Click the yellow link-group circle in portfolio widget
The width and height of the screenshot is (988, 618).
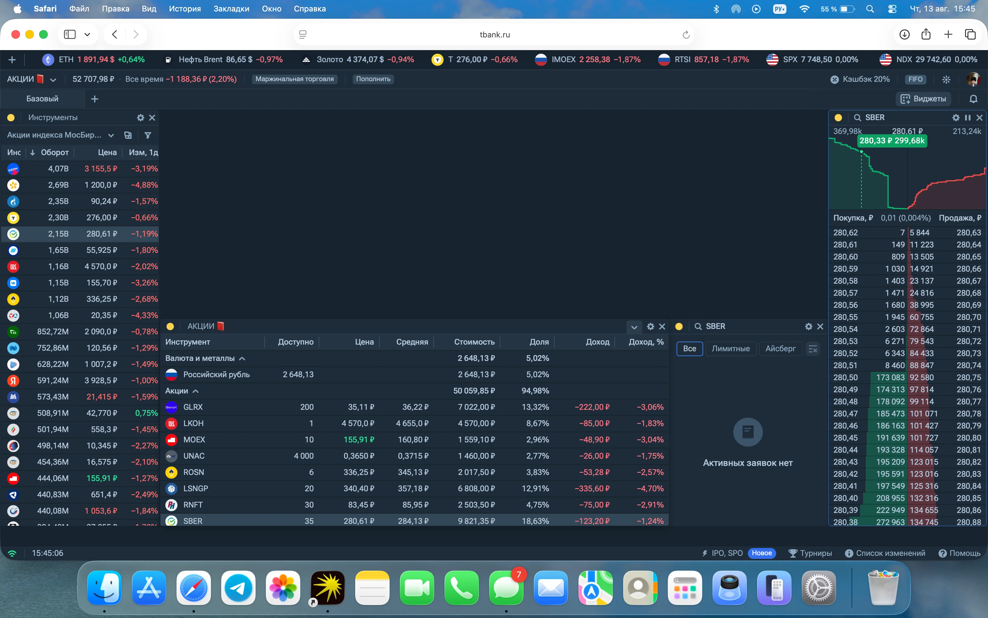pyautogui.click(x=170, y=327)
